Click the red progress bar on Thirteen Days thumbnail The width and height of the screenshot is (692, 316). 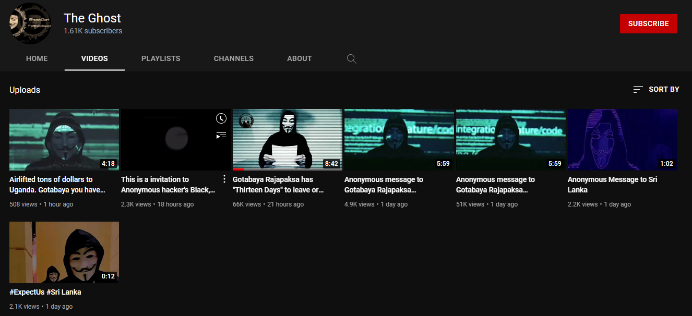pos(238,169)
